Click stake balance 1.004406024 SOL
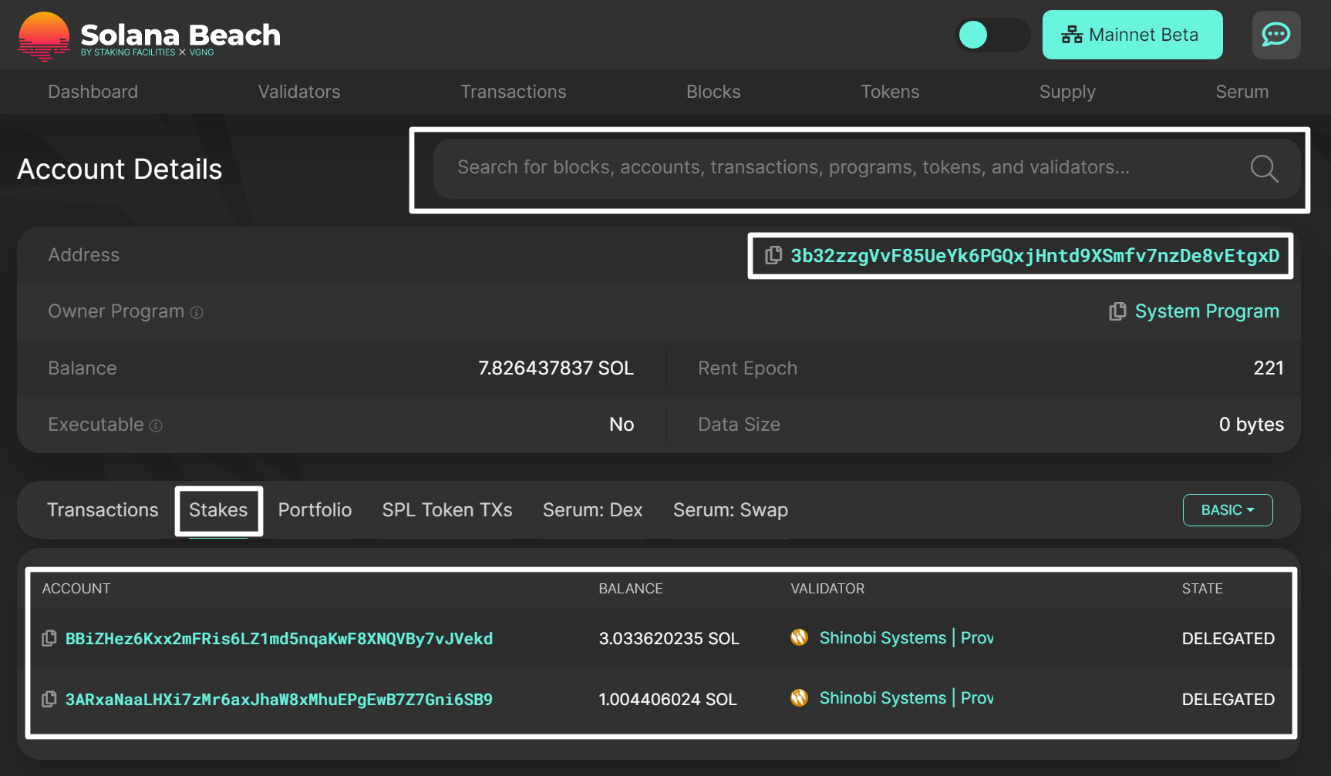This screenshot has width=1331, height=776. coord(668,700)
